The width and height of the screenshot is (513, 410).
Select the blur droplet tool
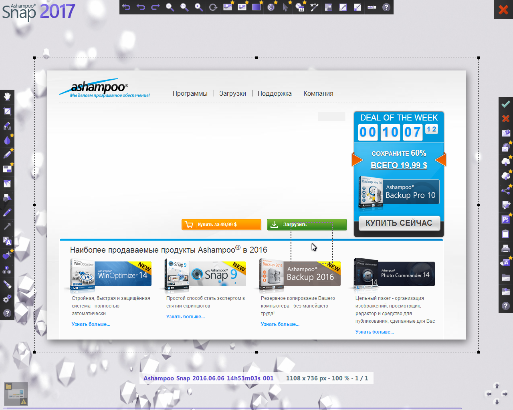[7, 140]
